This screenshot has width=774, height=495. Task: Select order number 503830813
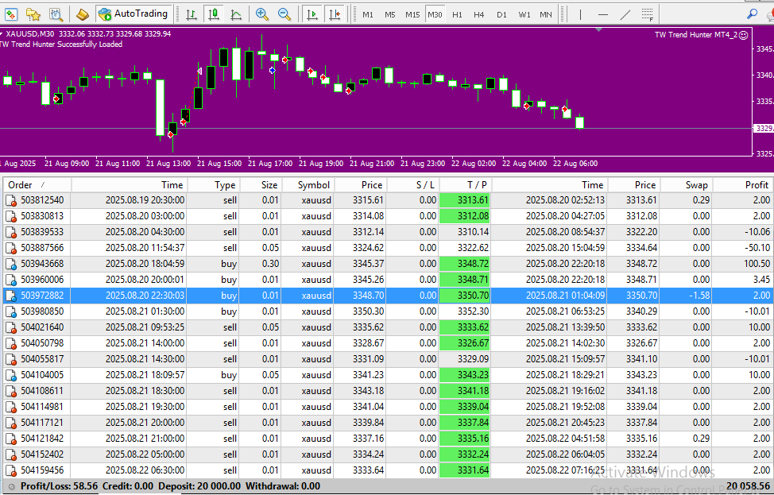click(42, 216)
